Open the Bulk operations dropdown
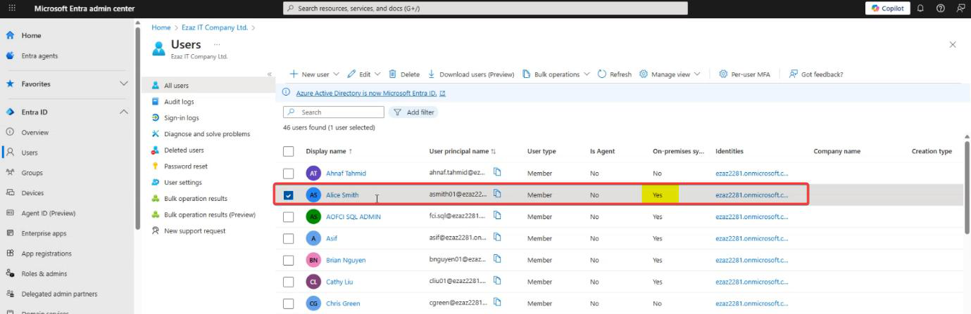The image size is (971, 314). pos(556,74)
